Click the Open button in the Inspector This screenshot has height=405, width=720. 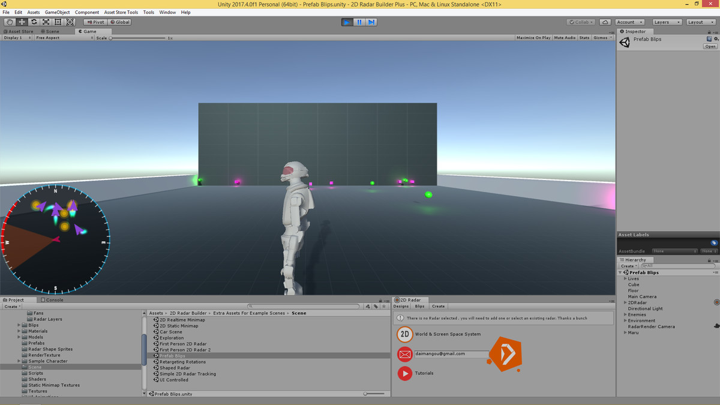pyautogui.click(x=710, y=46)
